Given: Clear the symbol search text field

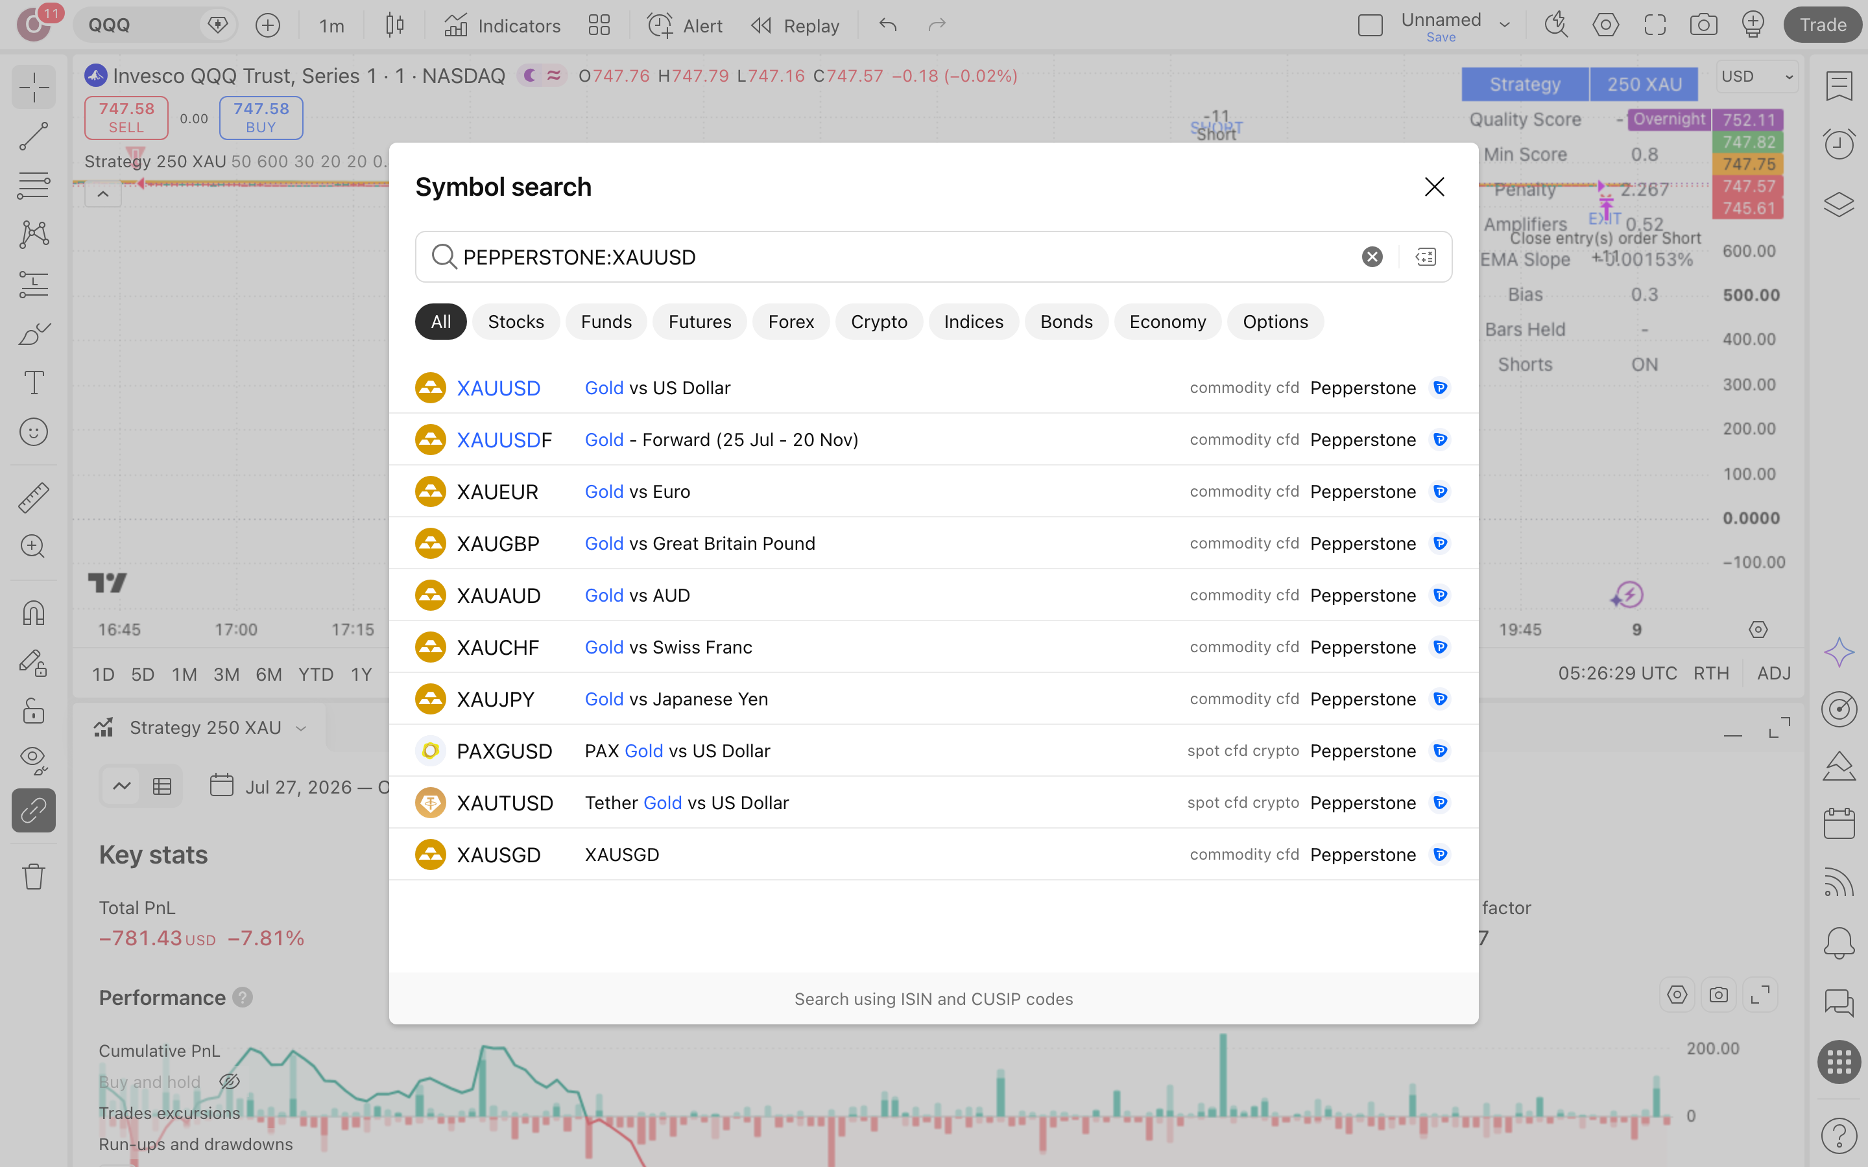Looking at the screenshot, I should pyautogui.click(x=1372, y=257).
